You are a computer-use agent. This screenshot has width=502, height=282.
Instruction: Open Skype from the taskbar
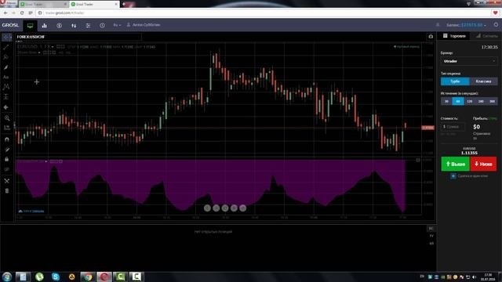pos(56,277)
